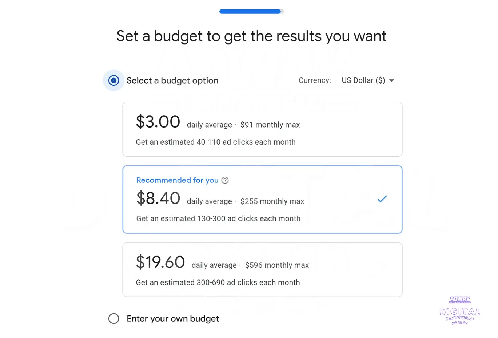Image resolution: width=498 pixels, height=338 pixels.
Task: Click the recommended $8.40 budget card
Action: pyautogui.click(x=262, y=199)
